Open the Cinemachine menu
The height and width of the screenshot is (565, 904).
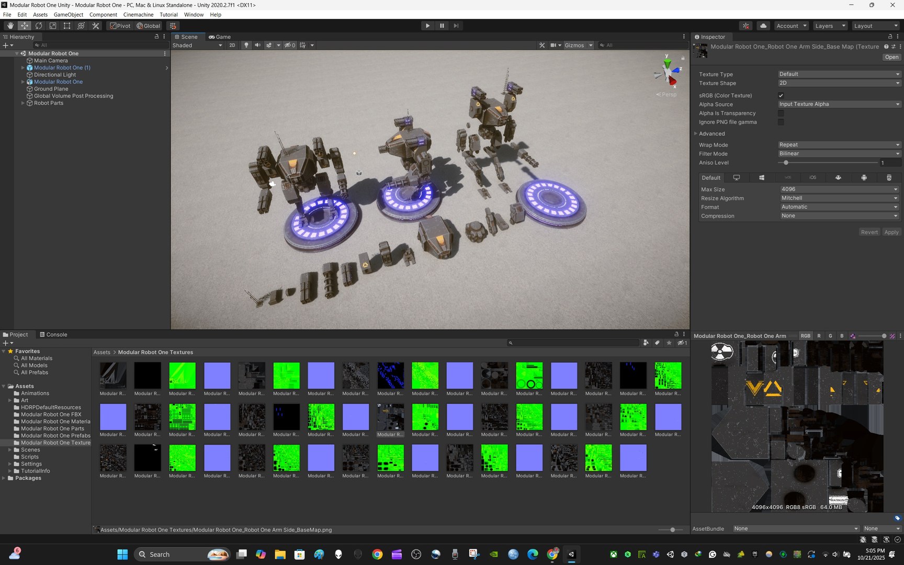point(138,15)
